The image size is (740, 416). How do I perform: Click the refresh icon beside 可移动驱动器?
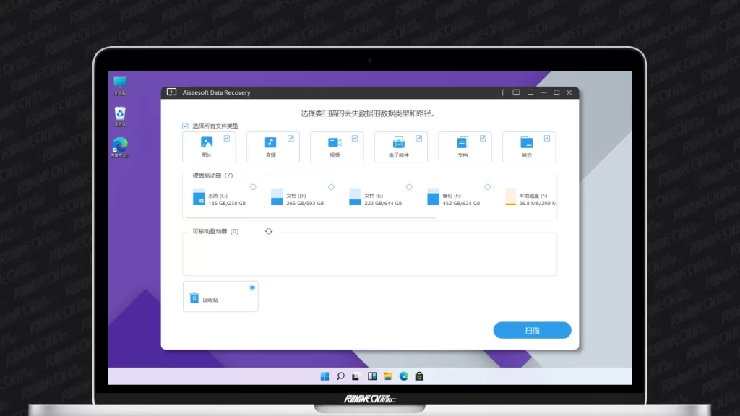pyautogui.click(x=269, y=231)
